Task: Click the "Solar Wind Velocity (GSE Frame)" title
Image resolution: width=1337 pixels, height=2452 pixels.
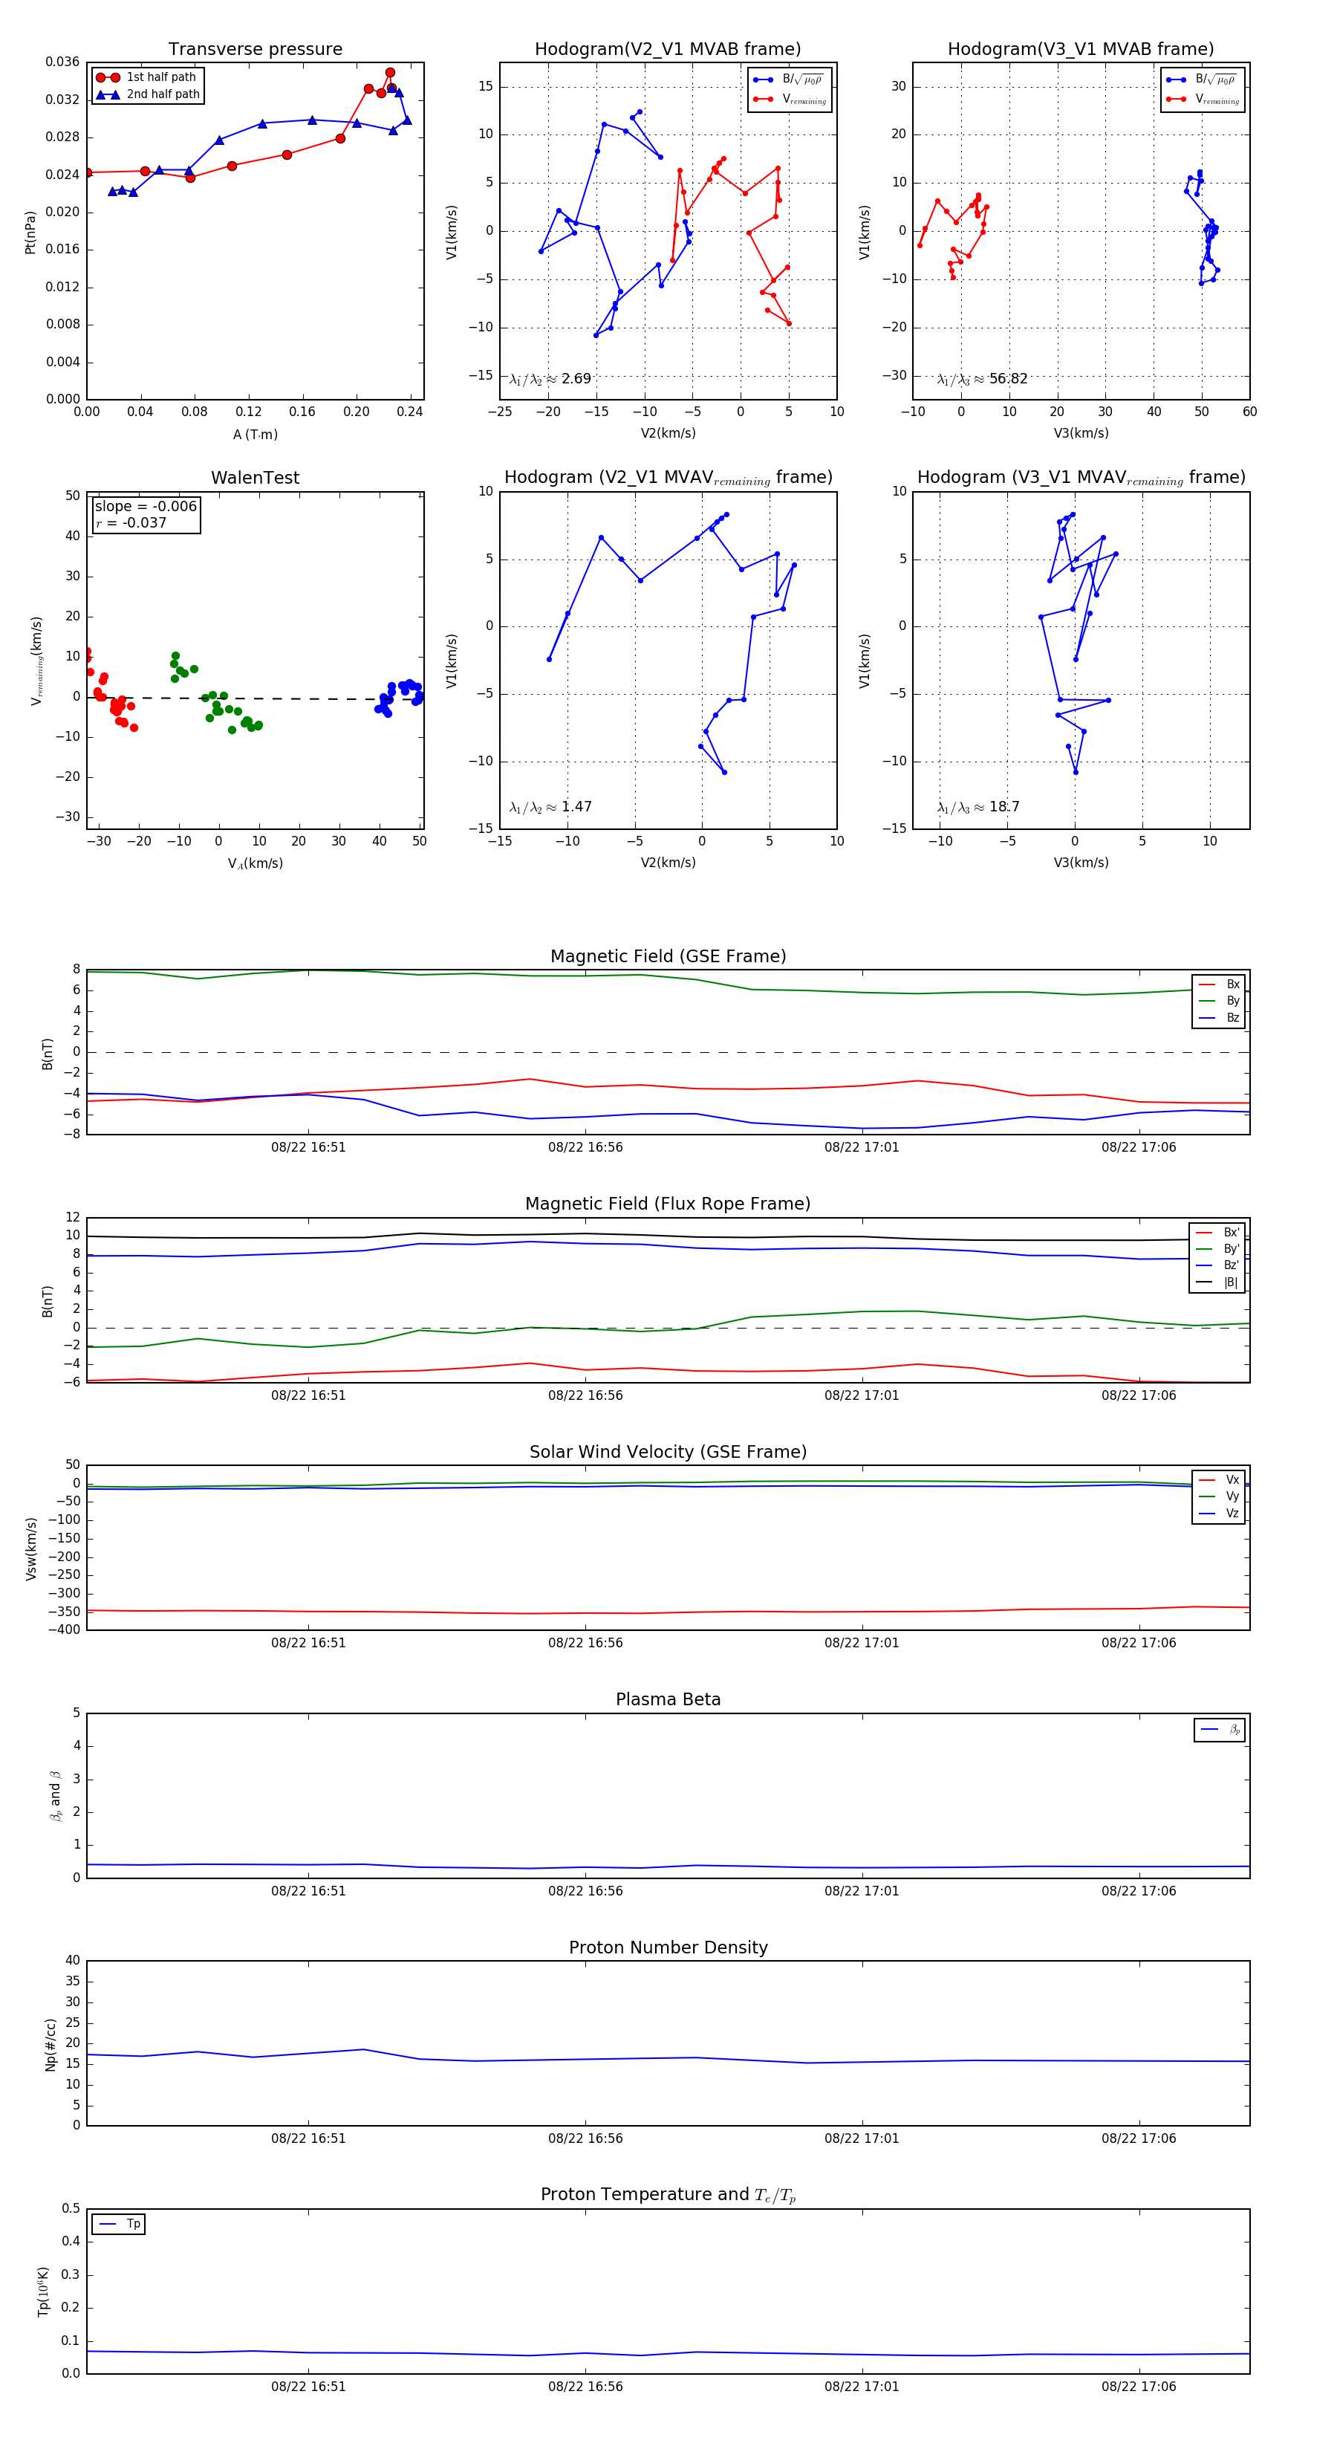Action: 668,1452
